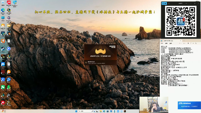Expand the heading style dropdown in Notepad

[x=180, y=43]
